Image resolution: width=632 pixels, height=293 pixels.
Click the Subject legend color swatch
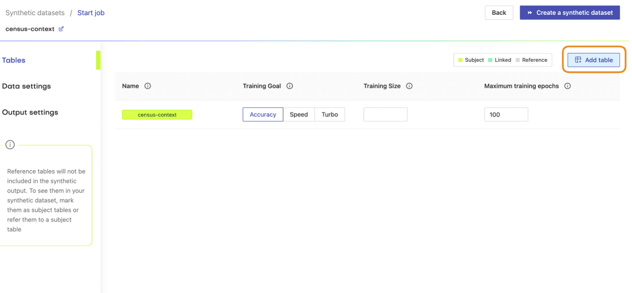(x=460, y=60)
